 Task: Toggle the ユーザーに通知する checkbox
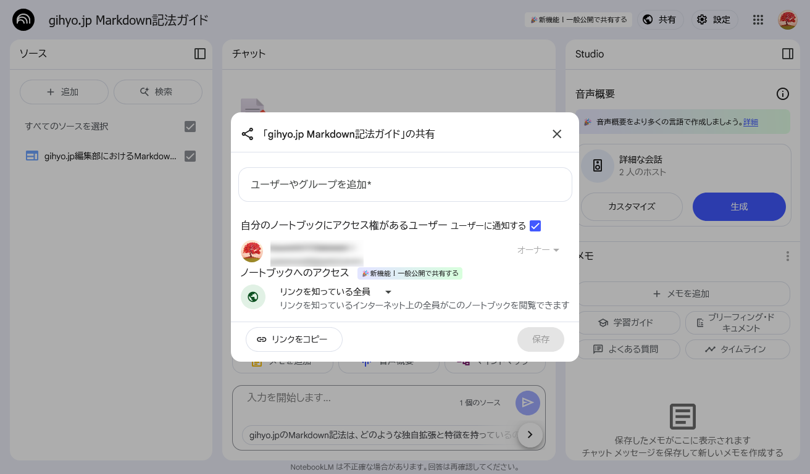535,226
